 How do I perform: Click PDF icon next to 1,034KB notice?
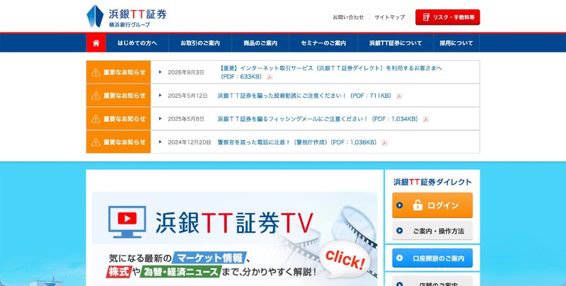[x=426, y=120]
